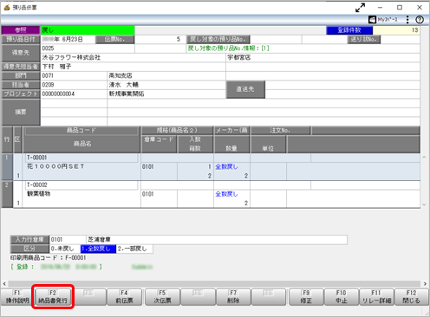The image size is (430, 317).
Task: Click the staff code field 0209
Action: click(x=74, y=85)
